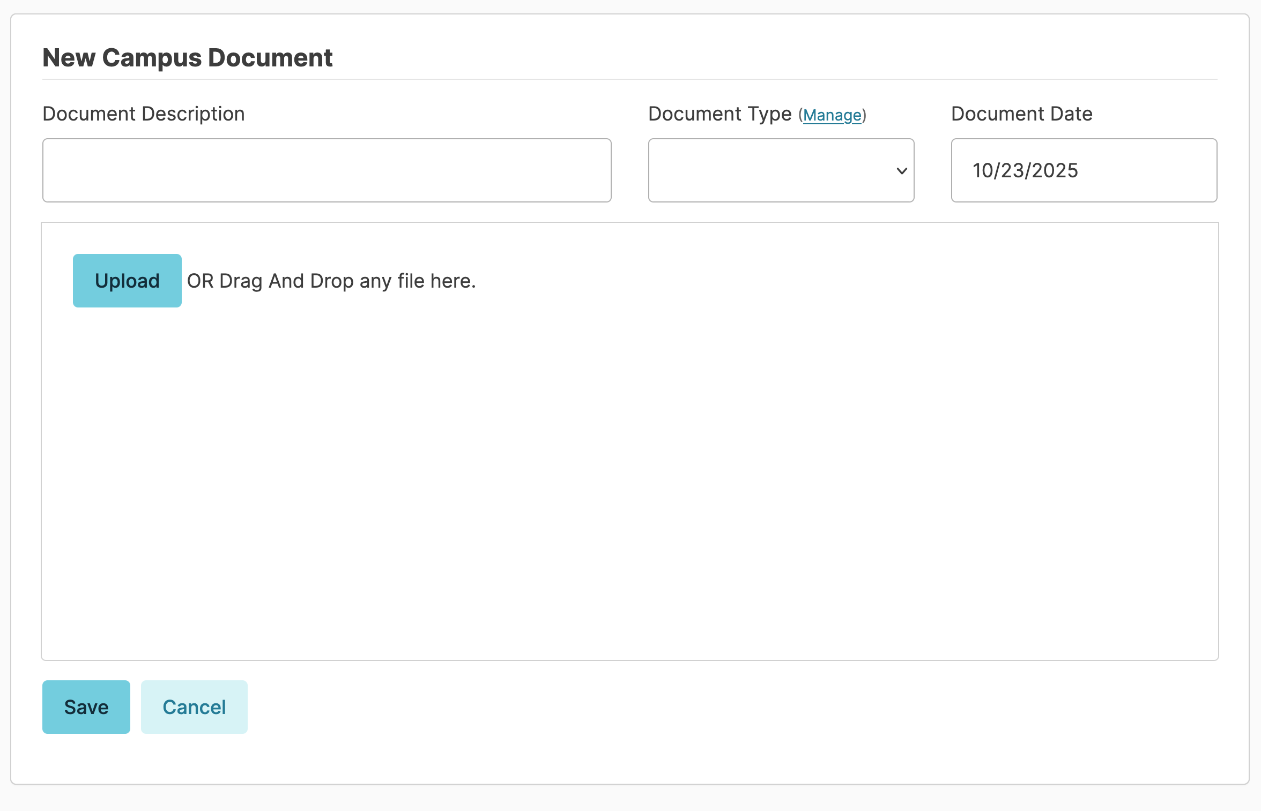Click the Document Date label
Viewport: 1261px width, 811px height.
click(1021, 114)
